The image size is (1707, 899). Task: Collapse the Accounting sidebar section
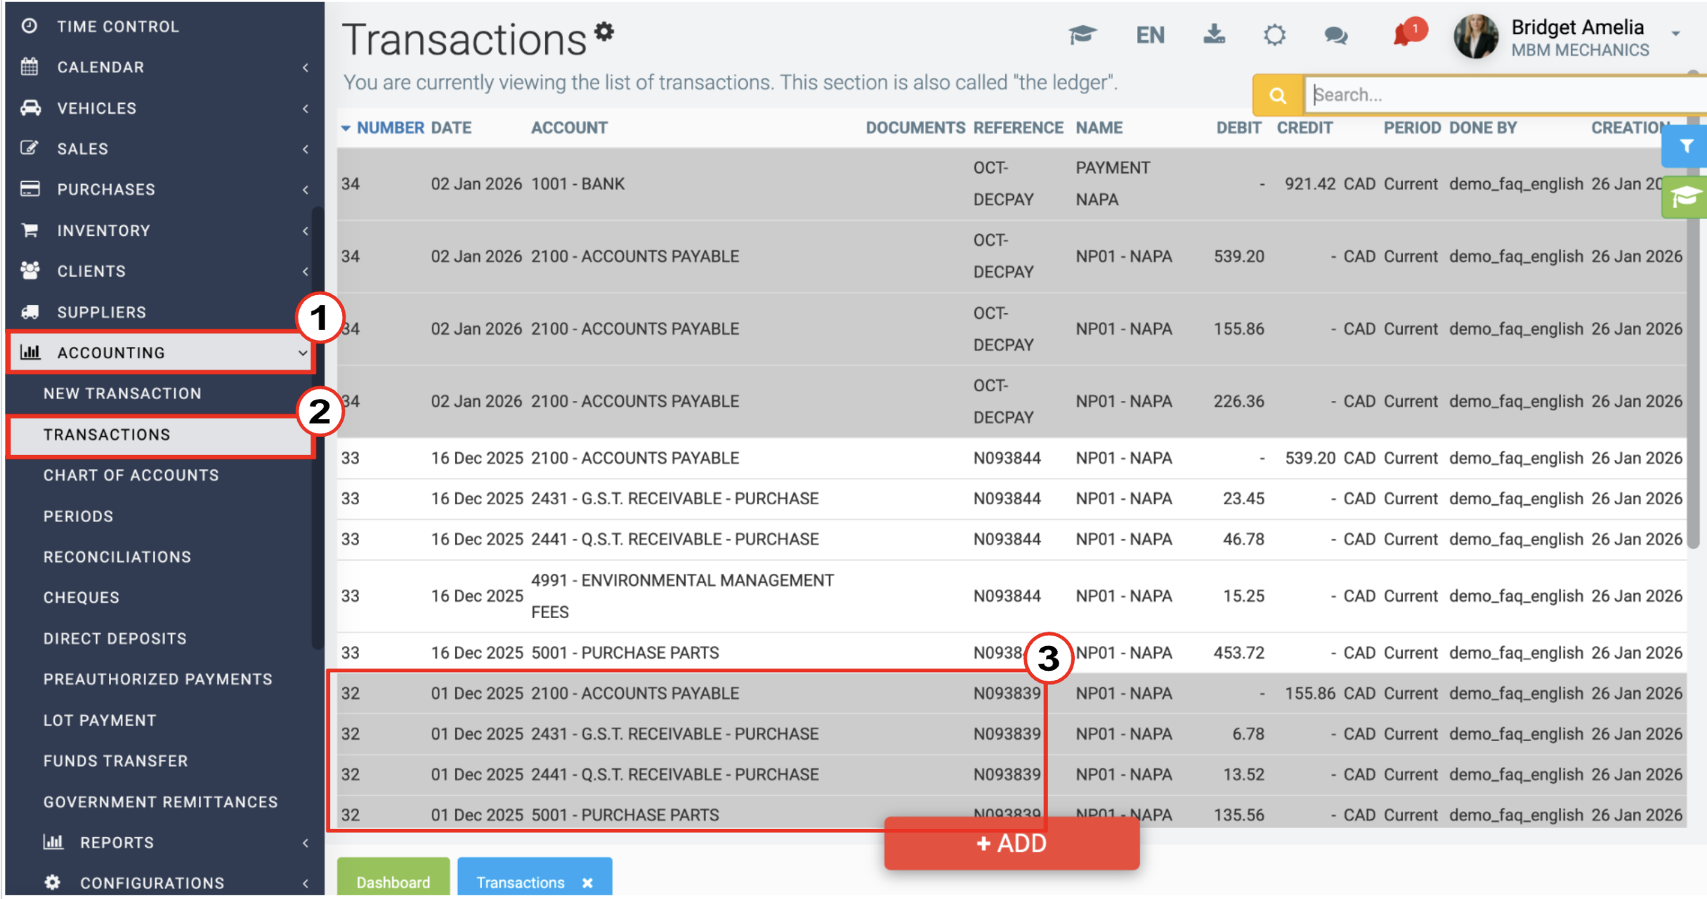[162, 353]
